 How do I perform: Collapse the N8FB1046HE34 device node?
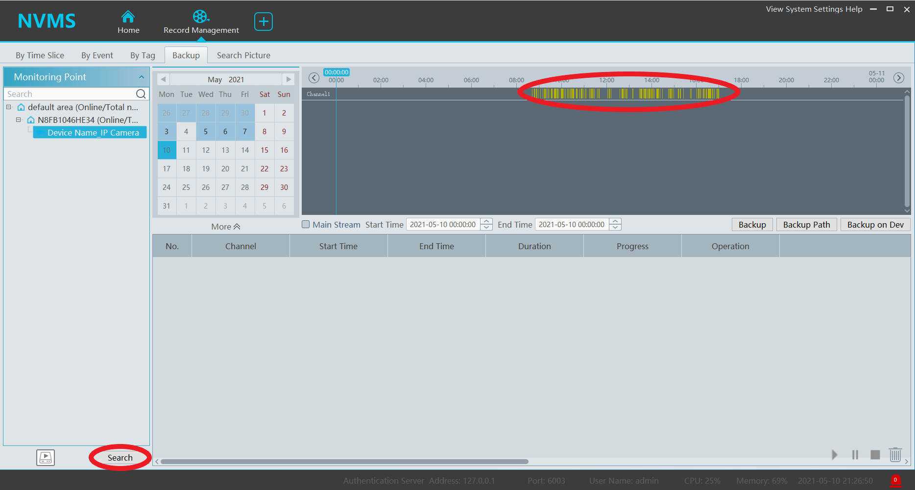(x=19, y=120)
